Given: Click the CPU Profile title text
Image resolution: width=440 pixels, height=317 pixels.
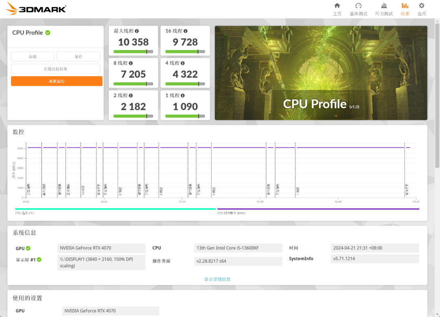Looking at the screenshot, I should coord(28,33).
